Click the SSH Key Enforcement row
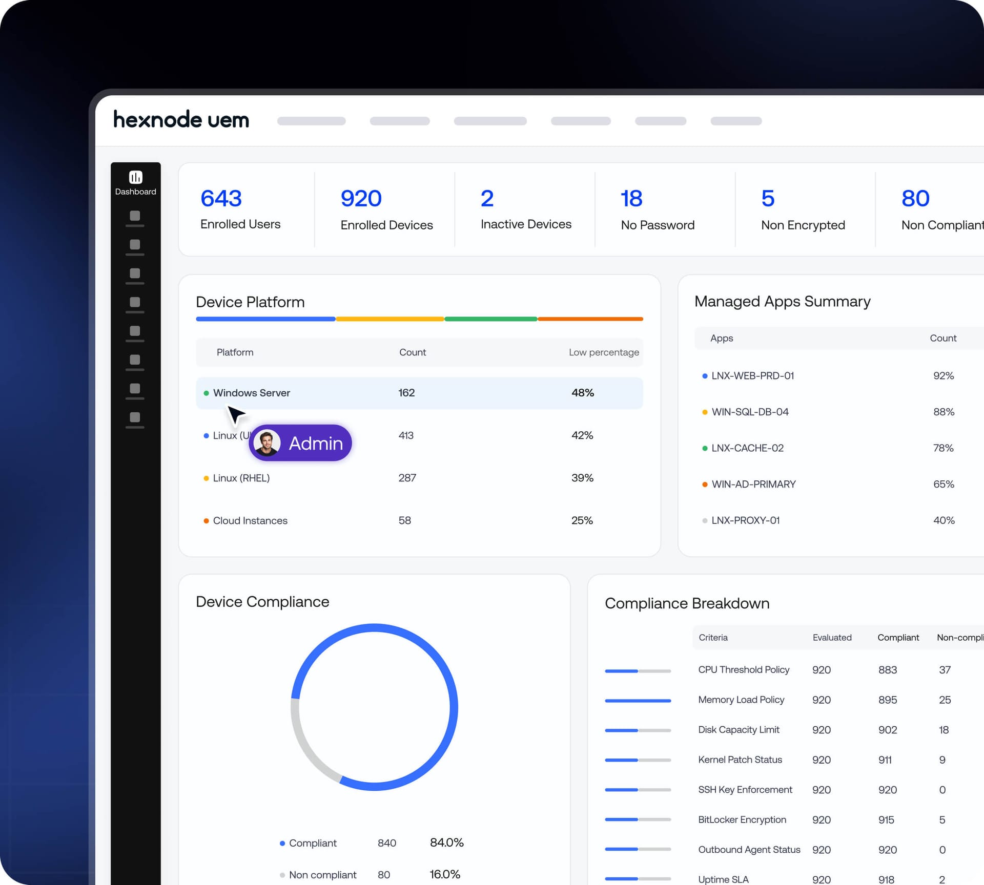Image resolution: width=984 pixels, height=885 pixels. click(794, 790)
